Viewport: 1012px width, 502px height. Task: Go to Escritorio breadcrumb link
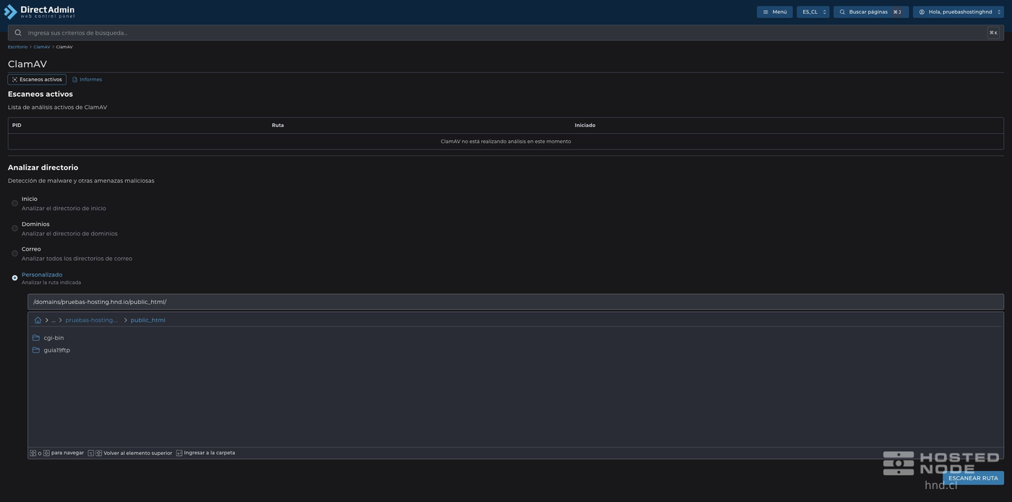tap(17, 47)
